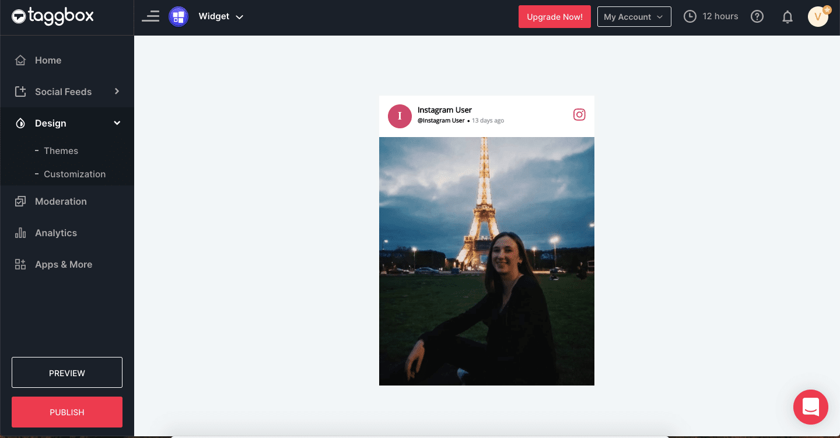
Task: Select Themes under Design
Action: (61, 150)
